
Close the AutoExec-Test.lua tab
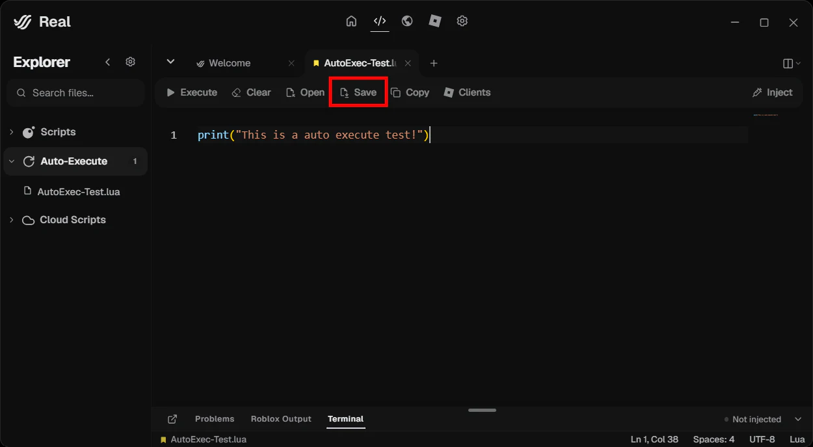click(x=408, y=63)
